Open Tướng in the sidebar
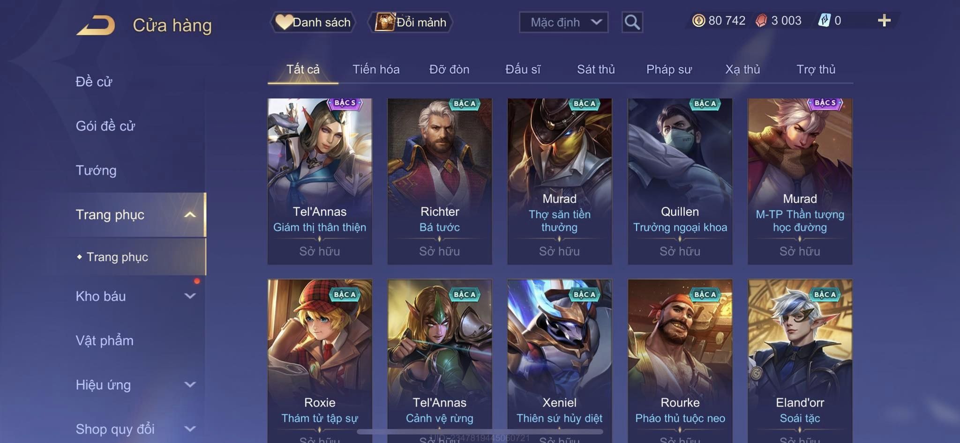This screenshot has width=960, height=443. [x=96, y=170]
